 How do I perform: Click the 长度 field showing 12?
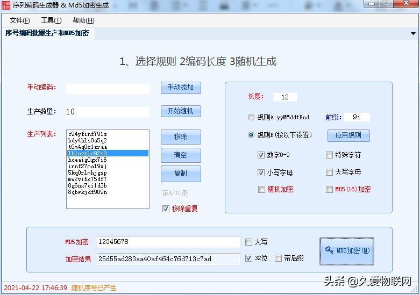tap(285, 97)
